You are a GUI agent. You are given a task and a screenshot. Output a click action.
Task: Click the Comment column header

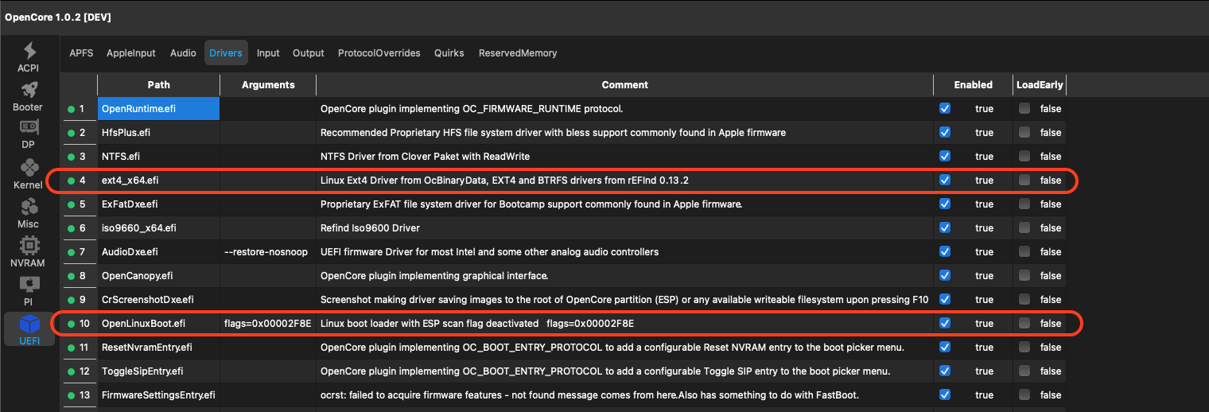coord(624,85)
